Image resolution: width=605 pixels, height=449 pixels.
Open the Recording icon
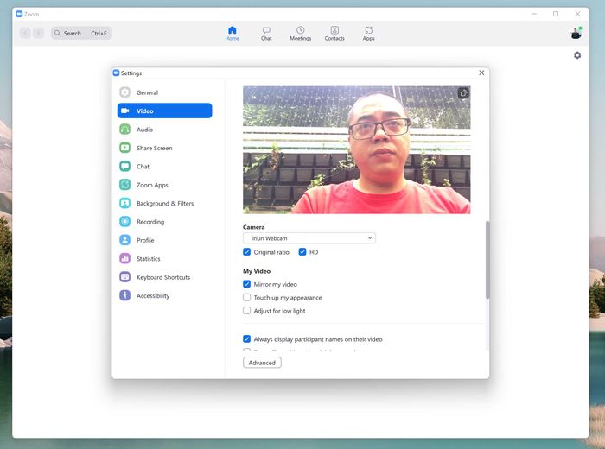pos(124,222)
